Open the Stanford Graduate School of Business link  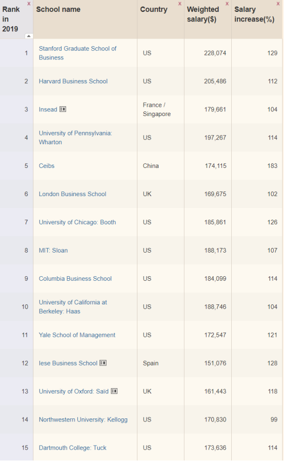(x=77, y=53)
